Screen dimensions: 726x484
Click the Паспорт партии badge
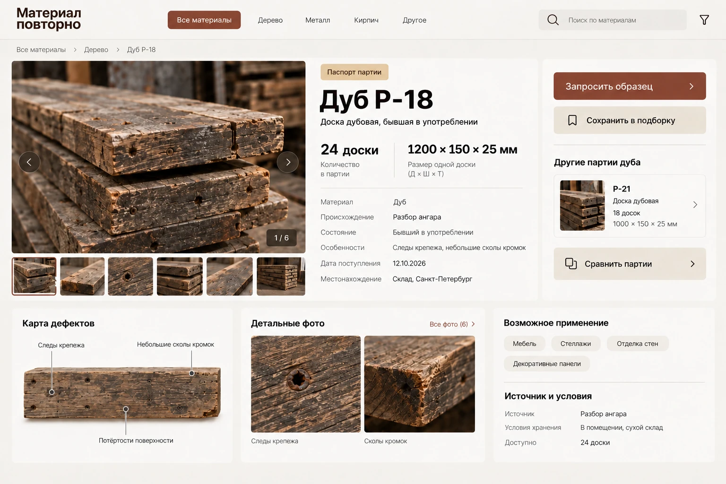click(354, 72)
